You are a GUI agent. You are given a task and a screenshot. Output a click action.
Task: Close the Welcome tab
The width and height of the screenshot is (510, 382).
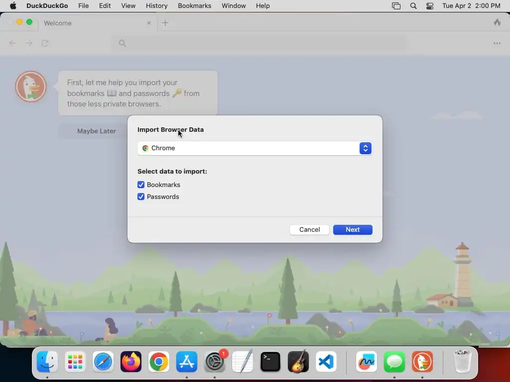coord(148,23)
